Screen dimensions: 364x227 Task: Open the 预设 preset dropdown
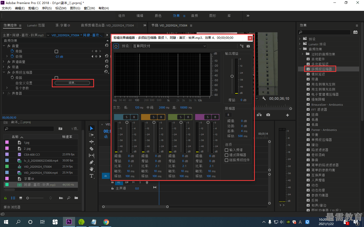pos(170,46)
